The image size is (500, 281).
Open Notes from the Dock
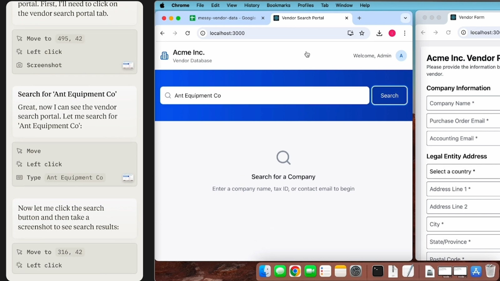coord(340,271)
